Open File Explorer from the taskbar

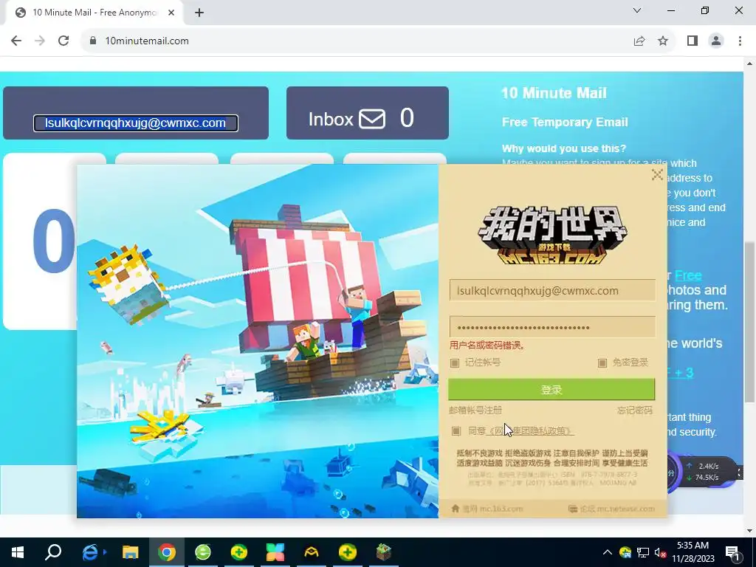pyautogui.click(x=130, y=552)
